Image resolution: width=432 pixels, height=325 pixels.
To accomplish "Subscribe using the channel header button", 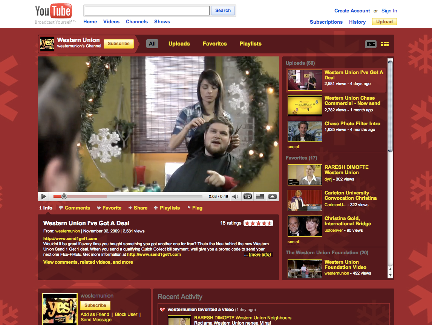I will pyautogui.click(x=118, y=44).
